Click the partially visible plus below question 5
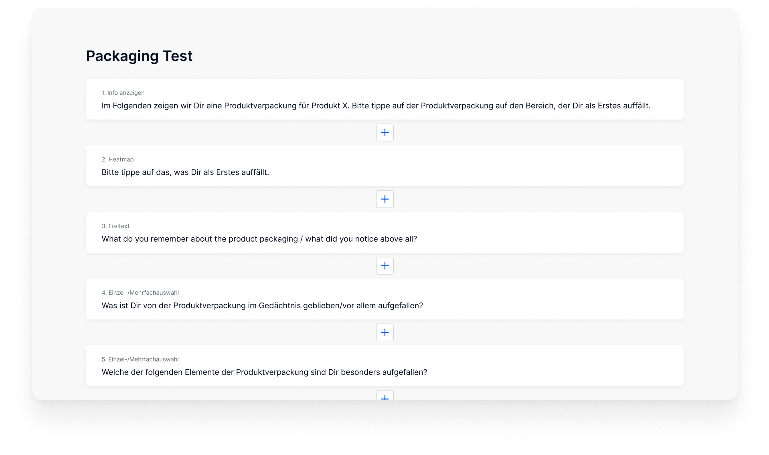 [384, 396]
